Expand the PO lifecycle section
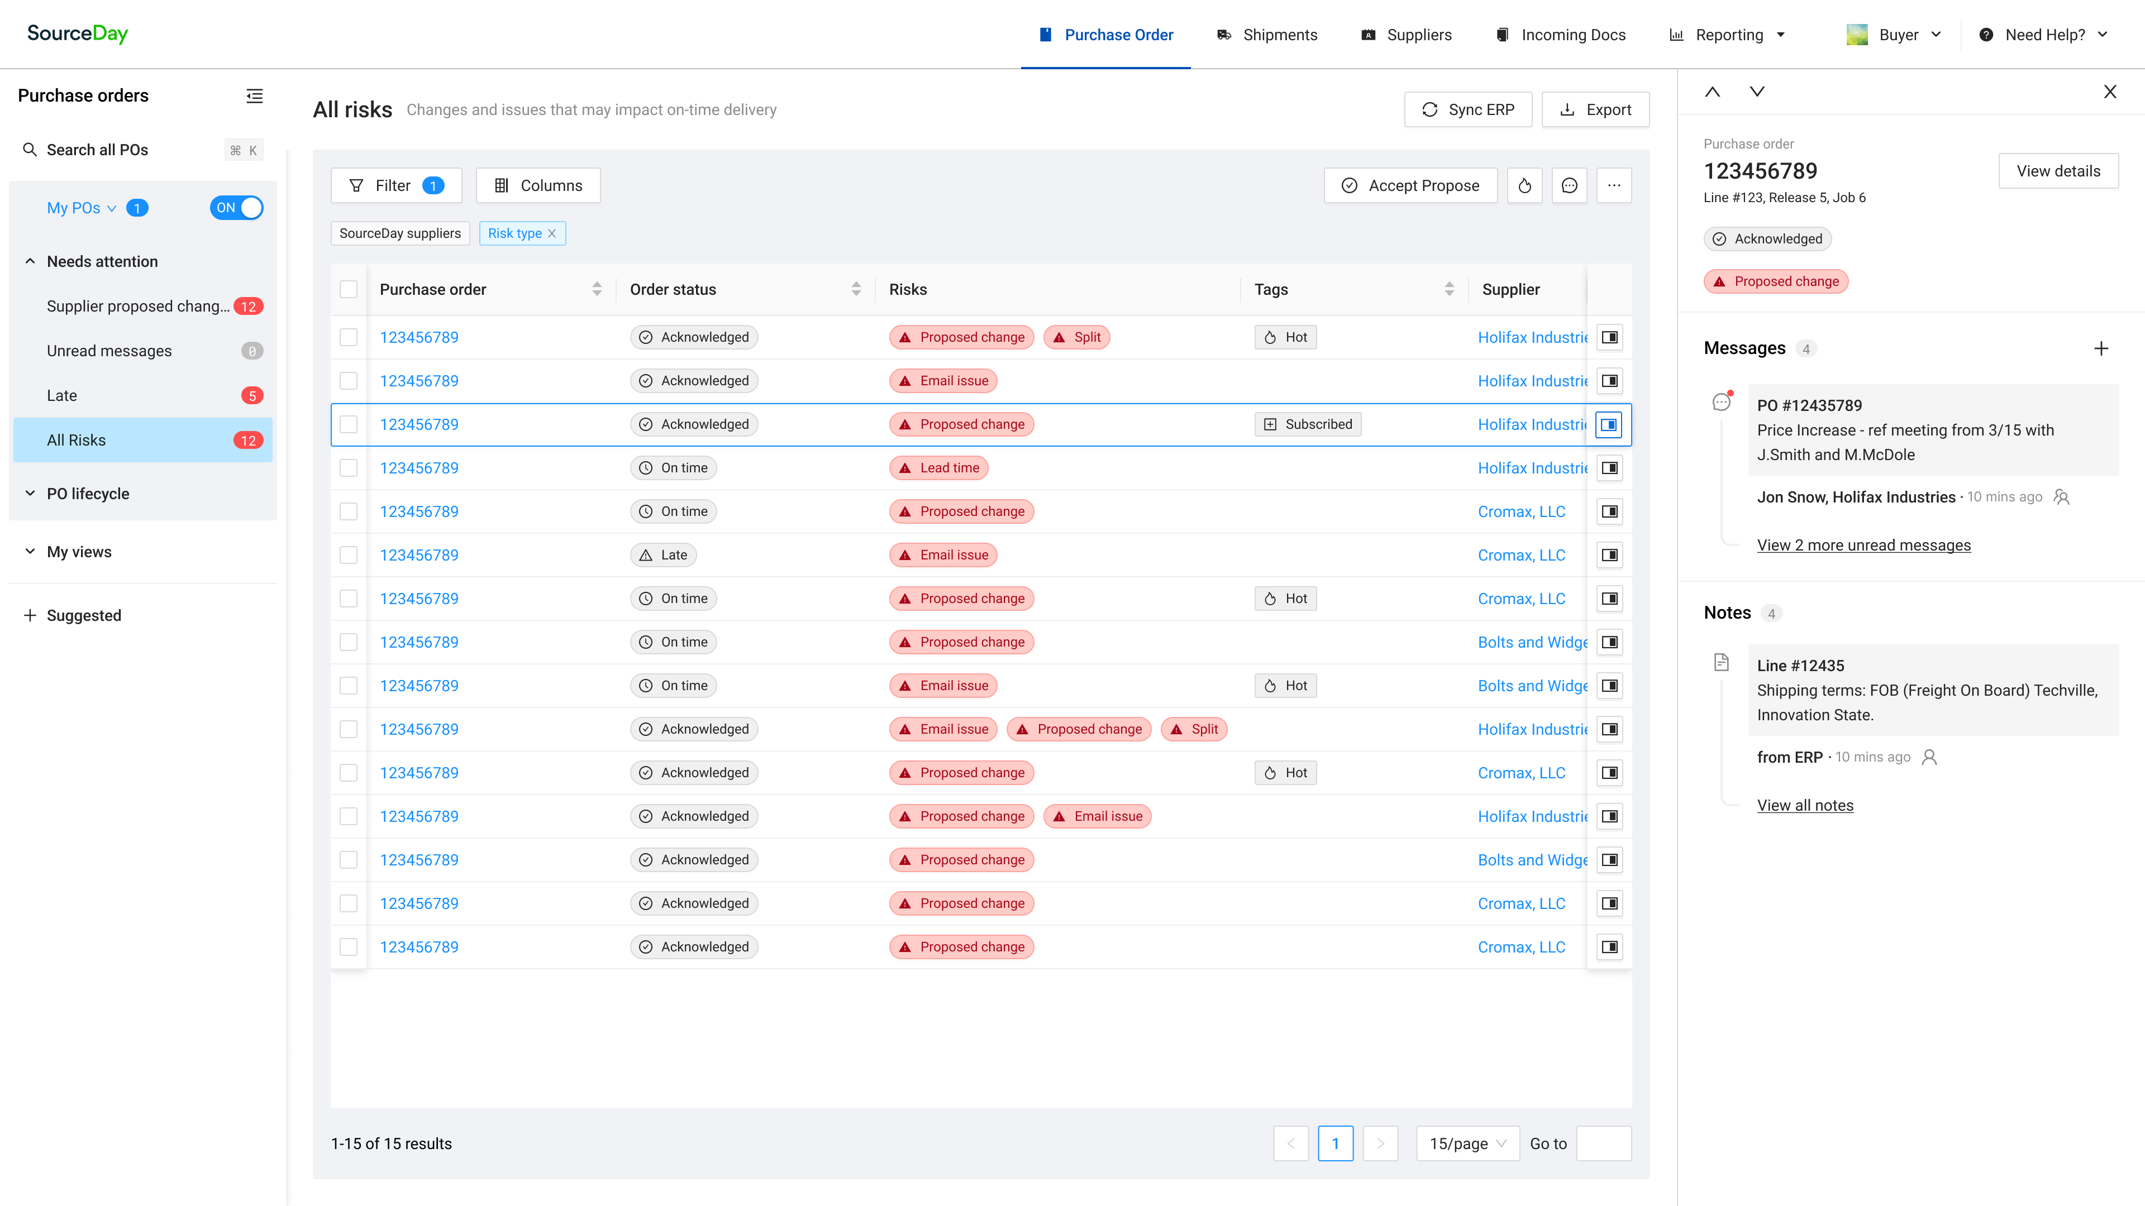Image resolution: width=2145 pixels, height=1206 pixels. [x=88, y=494]
